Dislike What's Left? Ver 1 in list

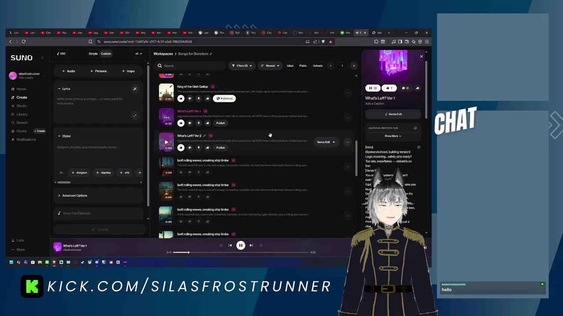click(x=190, y=123)
